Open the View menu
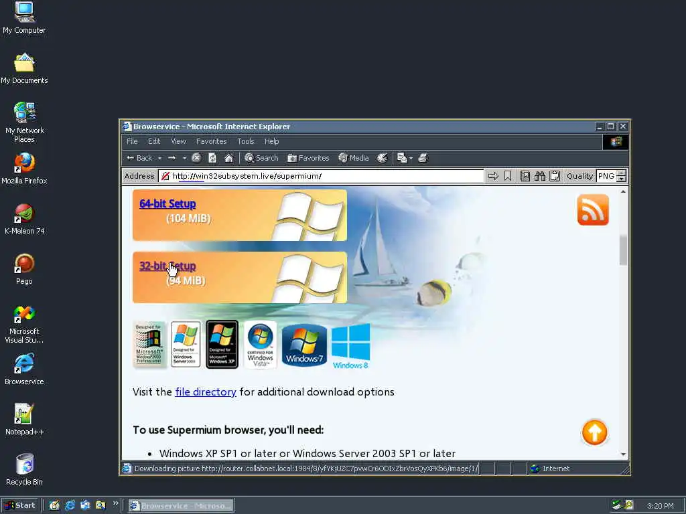The height and width of the screenshot is (514, 686). (x=178, y=141)
